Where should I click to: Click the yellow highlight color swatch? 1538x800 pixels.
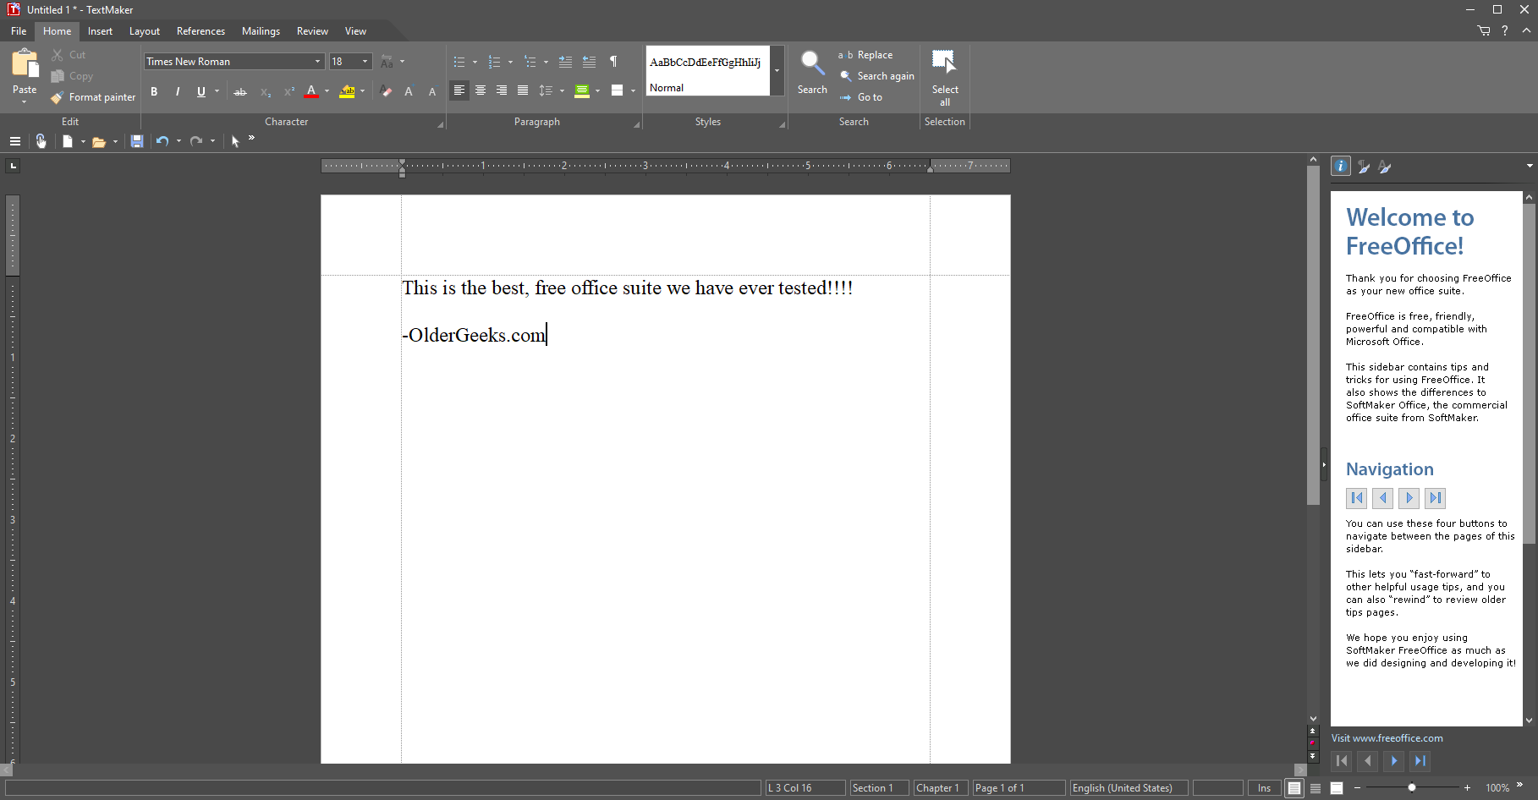(347, 91)
